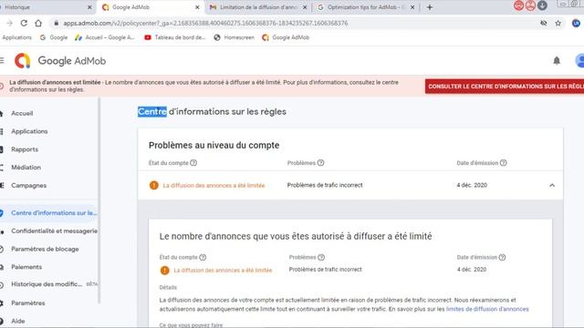The image size is (584, 328).
Task: Open the download extension icon in title bar
Action: tap(542, 5)
